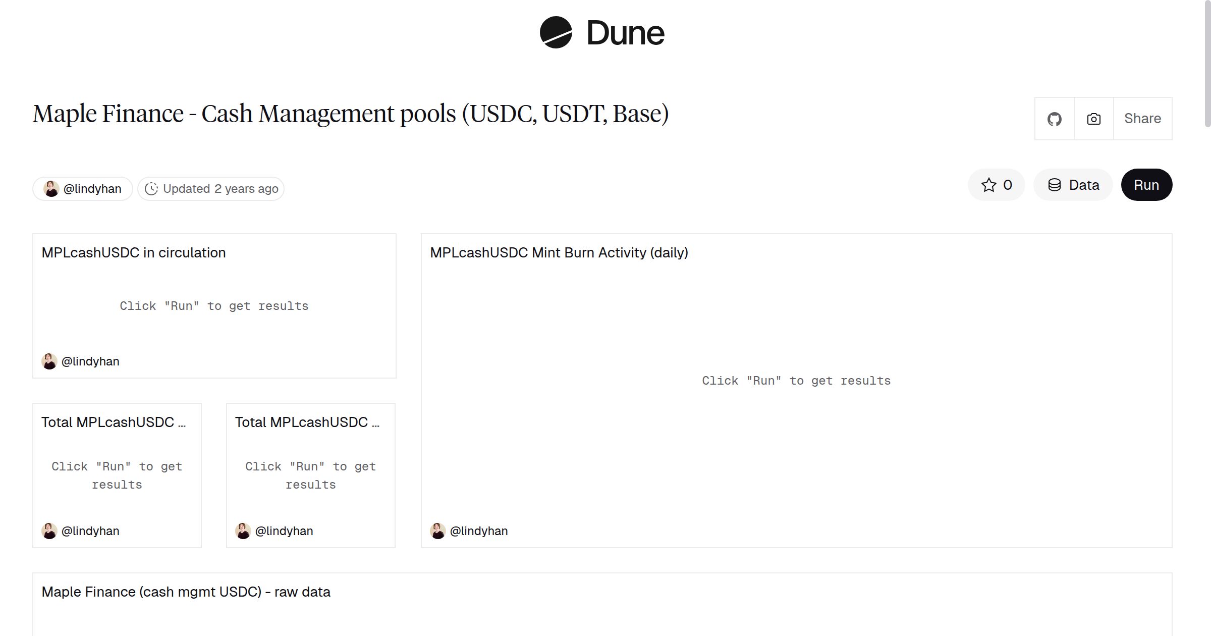
Task: Open the GitHub repository icon
Action: tap(1054, 119)
